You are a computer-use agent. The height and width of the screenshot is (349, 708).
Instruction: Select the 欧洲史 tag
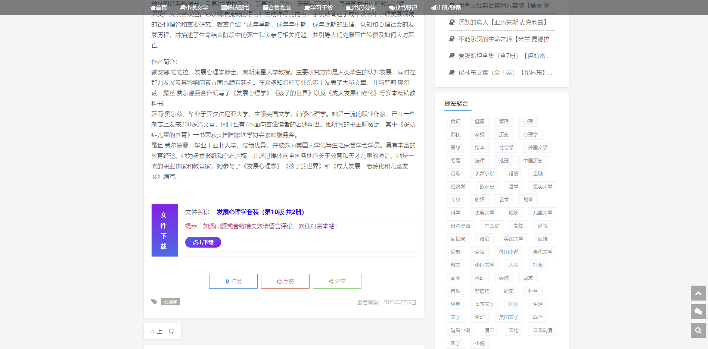tap(487, 187)
